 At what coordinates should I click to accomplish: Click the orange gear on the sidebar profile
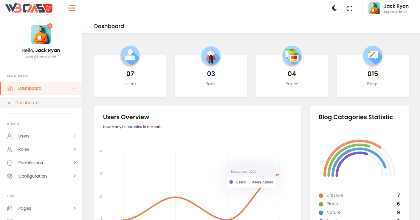pos(50,26)
